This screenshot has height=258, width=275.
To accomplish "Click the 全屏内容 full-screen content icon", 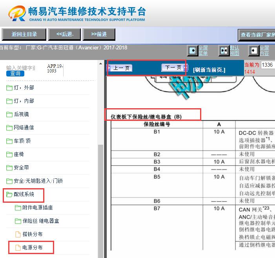I will coord(253,51).
